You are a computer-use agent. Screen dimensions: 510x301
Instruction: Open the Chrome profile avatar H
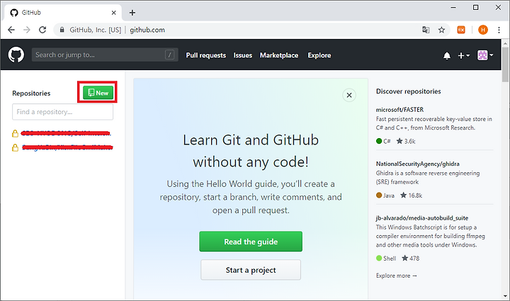coord(483,30)
